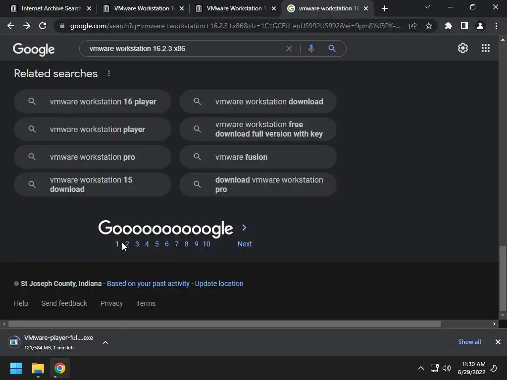Open the Help footer link
This screenshot has height=380, width=507.
[21, 303]
